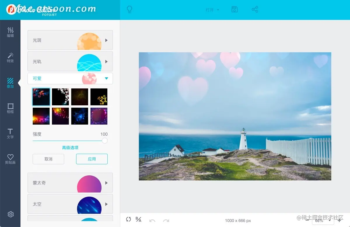The width and height of the screenshot is (350, 227).
Task: Click the share icon in top bar
Action: [255, 9]
